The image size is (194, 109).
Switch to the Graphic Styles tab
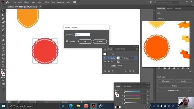[x=119, y=49]
